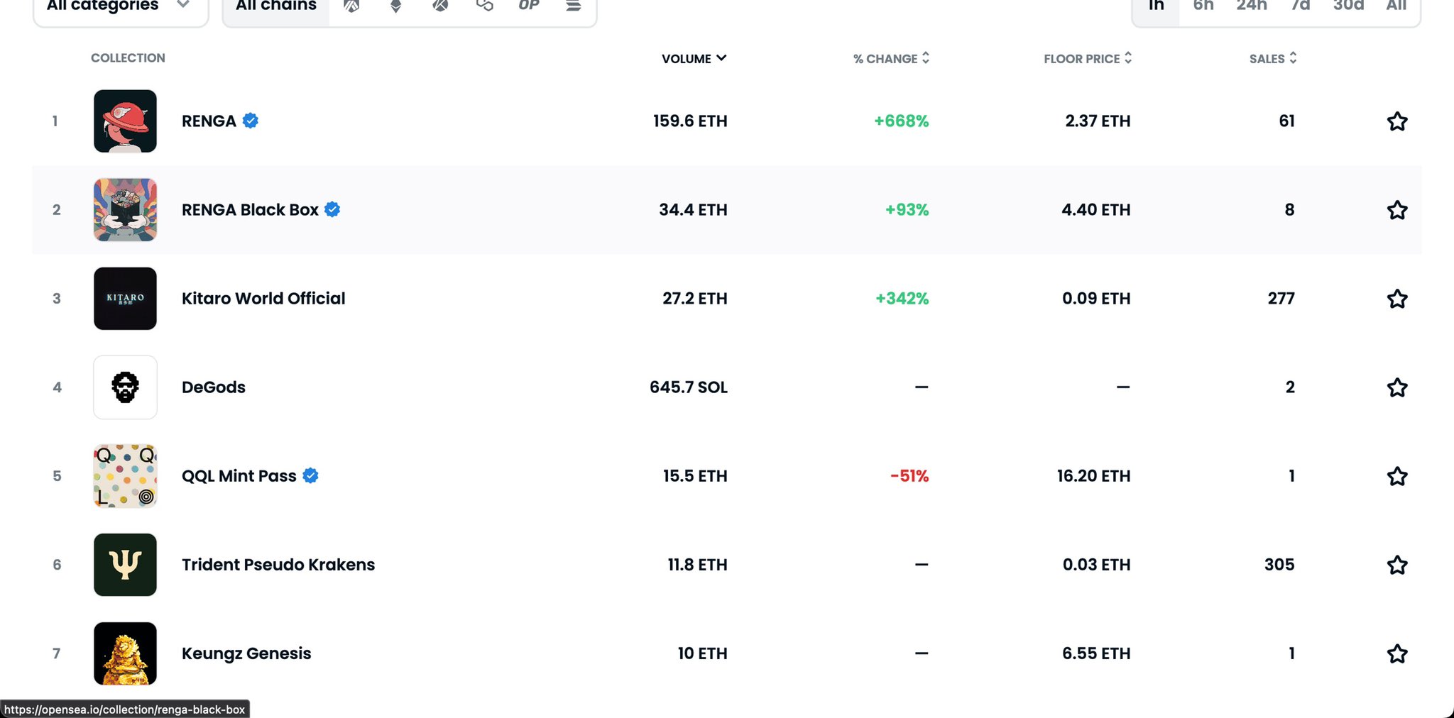The height and width of the screenshot is (718, 1454).
Task: Click the 27.2 ETH volume value
Action: (x=695, y=298)
